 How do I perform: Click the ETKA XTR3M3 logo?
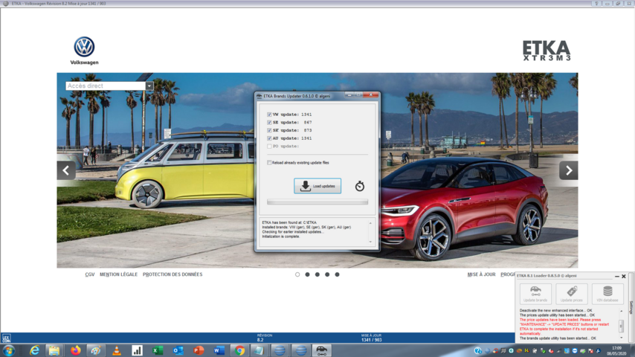(x=547, y=51)
